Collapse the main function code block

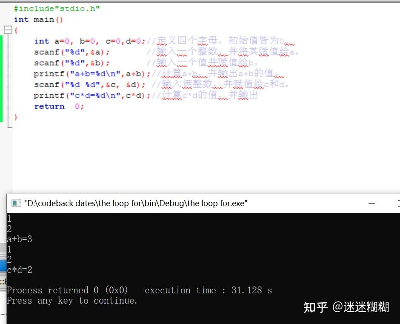[x=8, y=30]
